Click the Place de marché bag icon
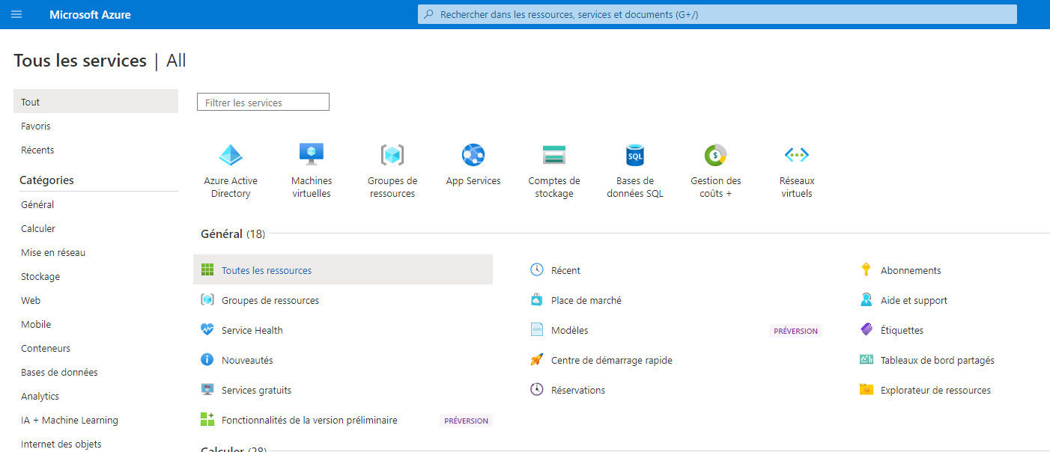This screenshot has height=452, width=1050. tap(537, 300)
